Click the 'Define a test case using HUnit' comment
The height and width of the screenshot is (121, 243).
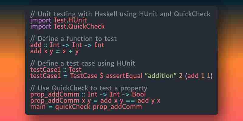[x=83, y=64]
